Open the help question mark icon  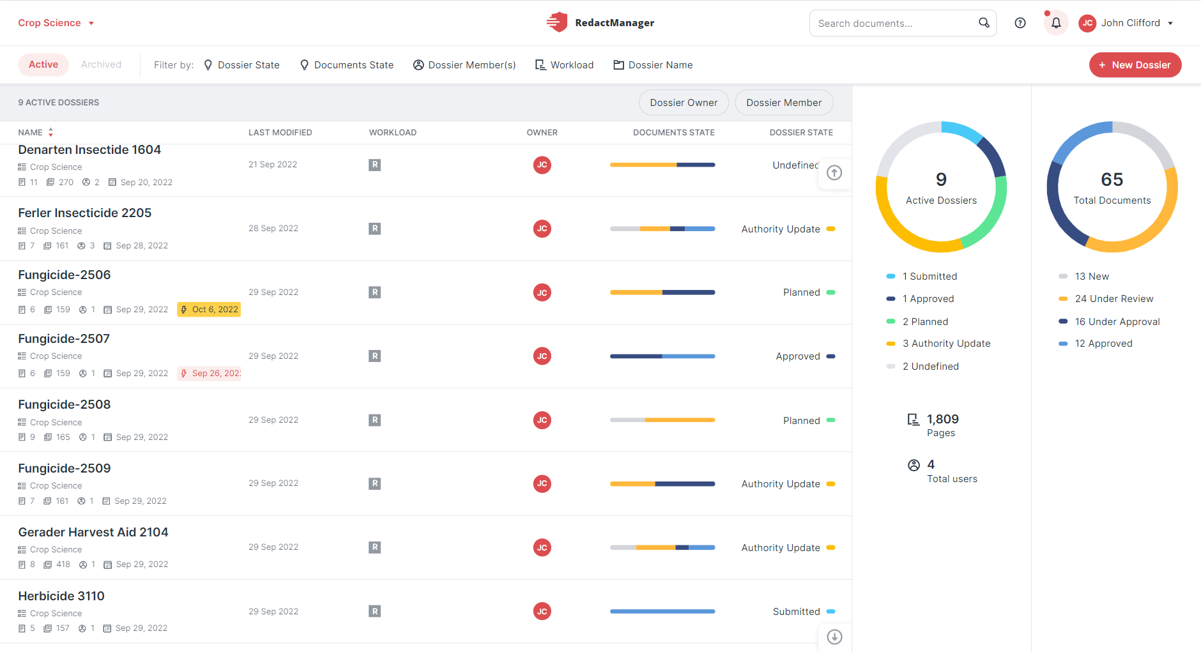pyautogui.click(x=1020, y=23)
